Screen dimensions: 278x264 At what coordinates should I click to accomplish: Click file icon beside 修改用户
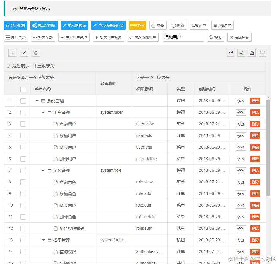tap(56, 147)
